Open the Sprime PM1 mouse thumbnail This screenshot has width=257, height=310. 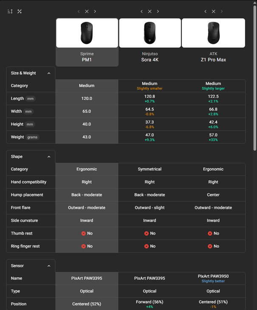(x=87, y=33)
